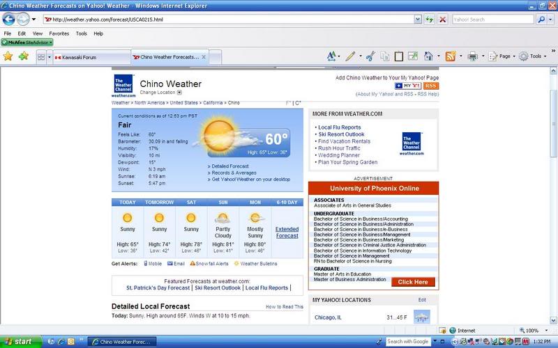Expand the search provider dropdown arrow
The image size is (558, 348).
click(550, 19)
